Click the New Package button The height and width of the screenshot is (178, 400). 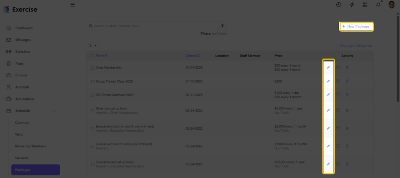[356, 26]
